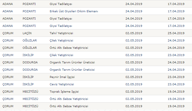Click the MECİTÖZÜ cell in the Toprak İşleme row
This screenshot has height=111, width=192.
click(x=30, y=92)
